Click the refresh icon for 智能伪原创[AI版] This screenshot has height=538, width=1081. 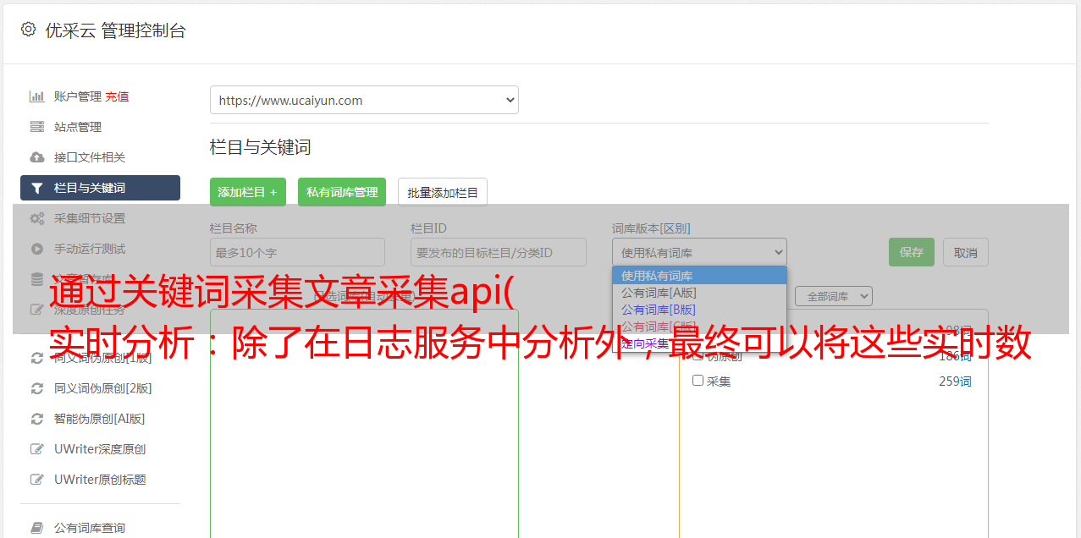(x=37, y=419)
